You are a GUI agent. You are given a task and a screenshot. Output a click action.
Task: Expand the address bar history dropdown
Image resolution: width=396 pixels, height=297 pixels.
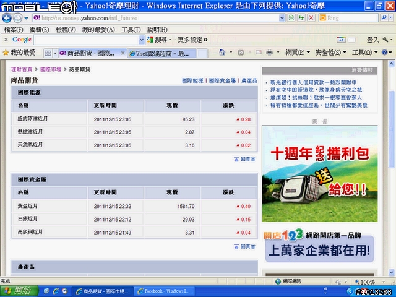point(282,18)
